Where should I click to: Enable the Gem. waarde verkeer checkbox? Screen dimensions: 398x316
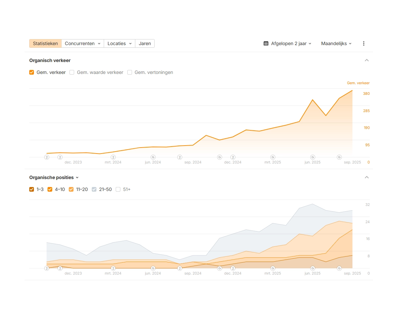[x=72, y=72]
